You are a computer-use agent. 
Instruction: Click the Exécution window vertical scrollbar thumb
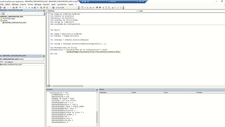[x=97, y=117]
